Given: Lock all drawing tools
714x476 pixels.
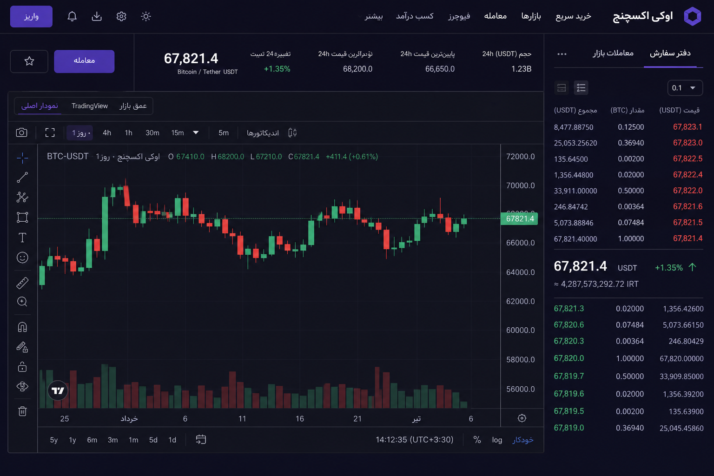Looking at the screenshot, I should pos(22,367).
